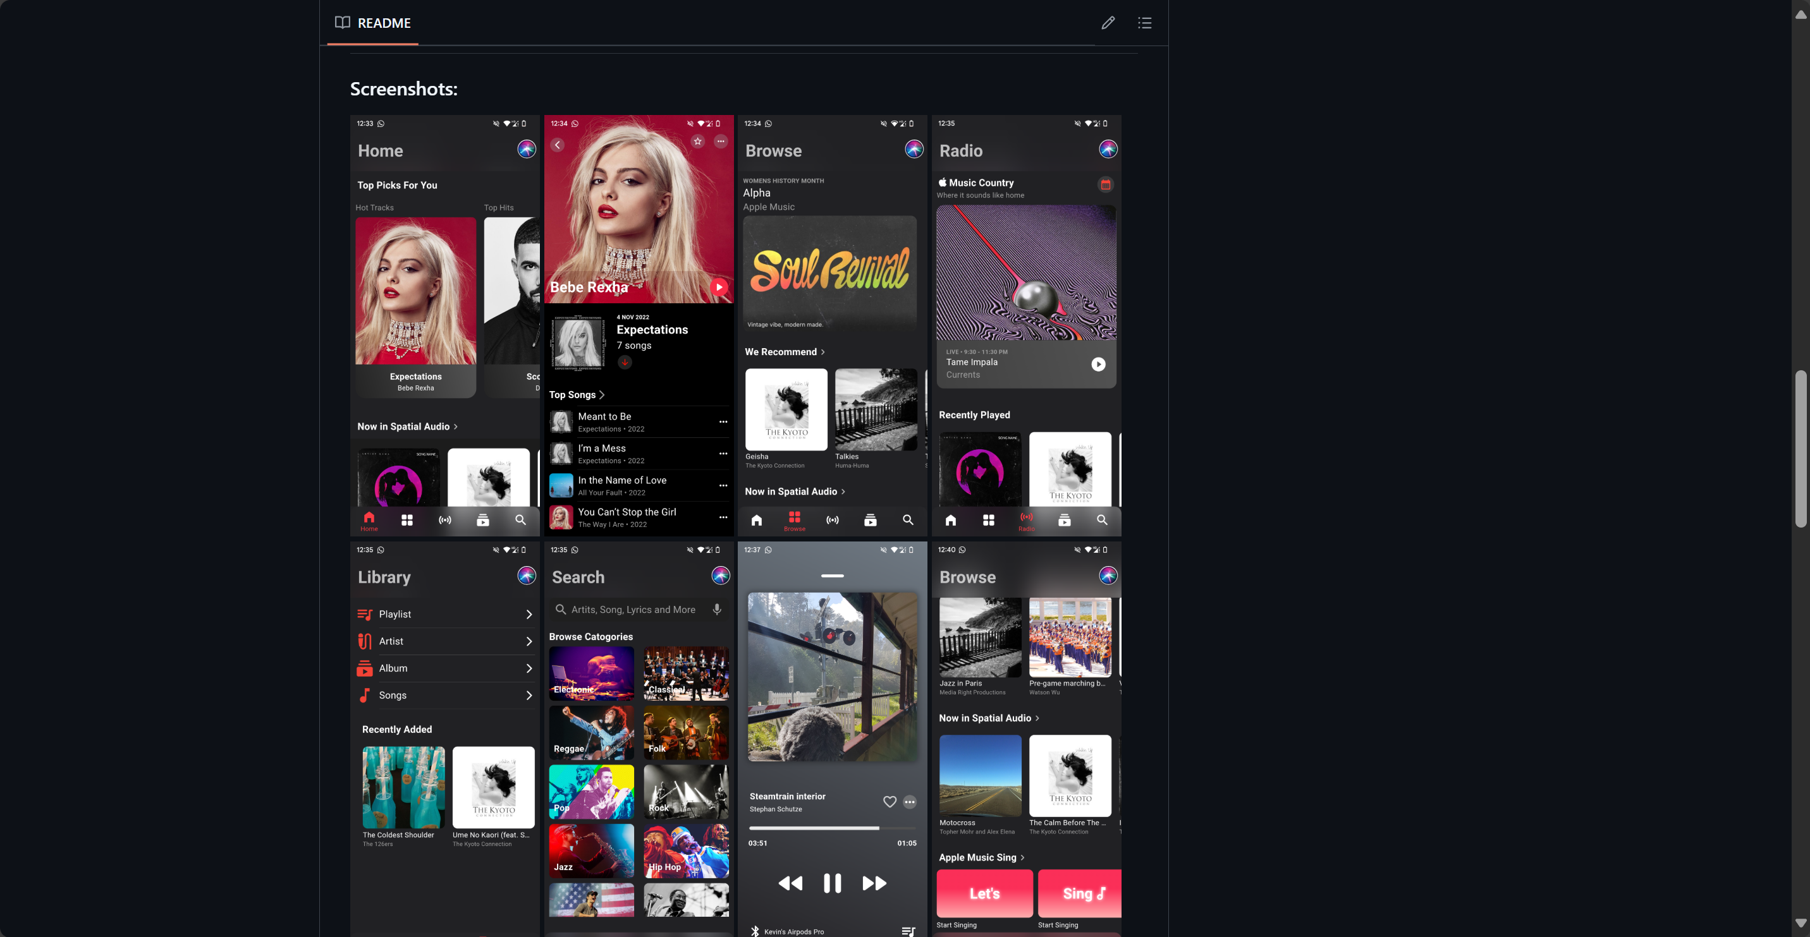Click the back arrow on artist page
This screenshot has height=937, width=1810.
pos(557,145)
